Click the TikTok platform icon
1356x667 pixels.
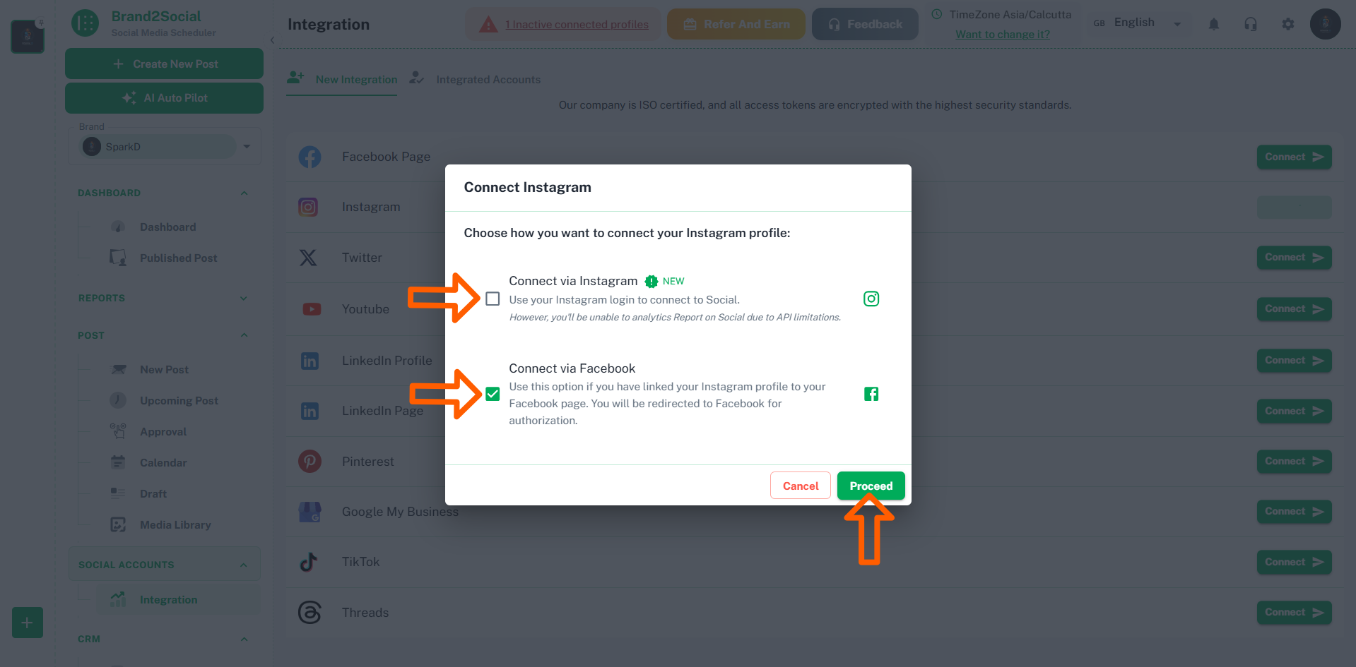(x=309, y=562)
